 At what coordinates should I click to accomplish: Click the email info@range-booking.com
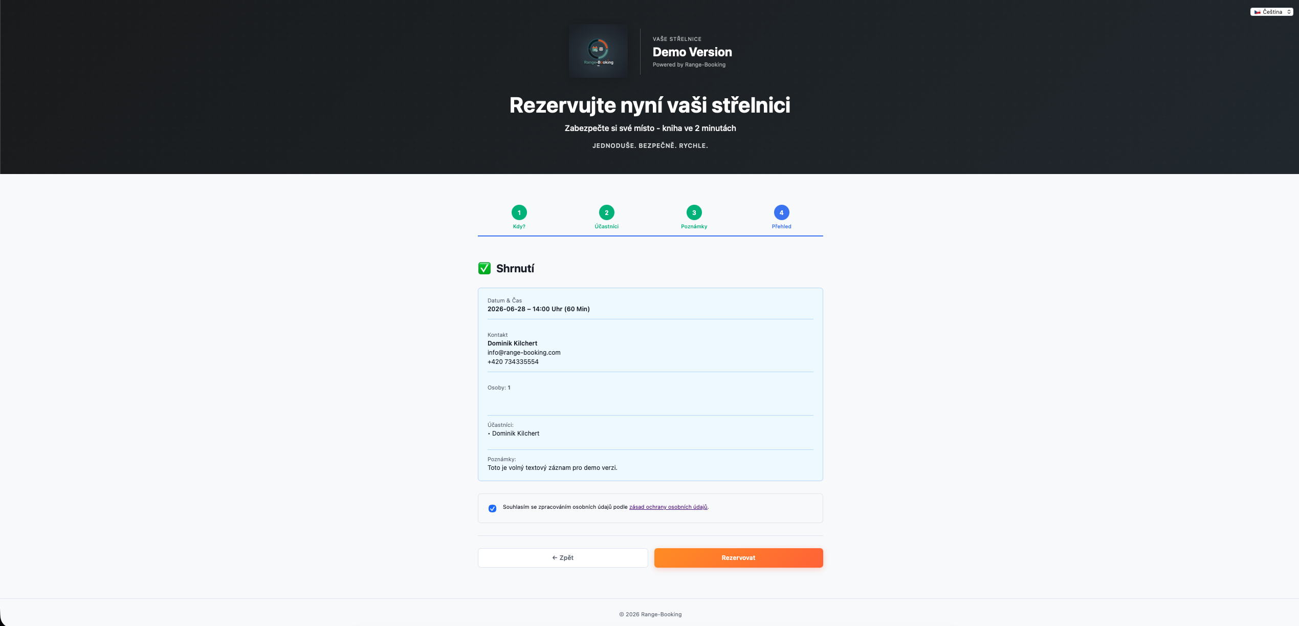tap(524, 353)
